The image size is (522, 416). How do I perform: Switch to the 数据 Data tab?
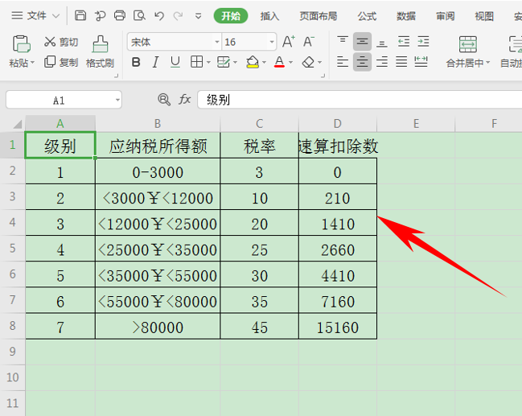(x=406, y=16)
